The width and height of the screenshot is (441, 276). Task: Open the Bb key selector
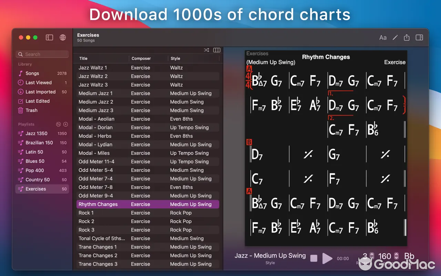point(409,256)
